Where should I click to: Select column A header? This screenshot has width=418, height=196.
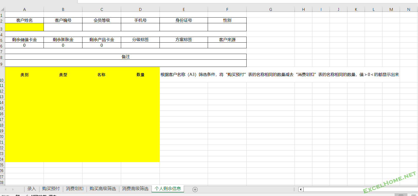[24, 9]
